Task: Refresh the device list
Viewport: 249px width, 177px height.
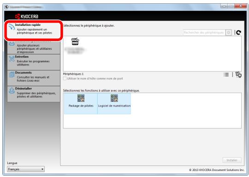Action: tap(238, 33)
